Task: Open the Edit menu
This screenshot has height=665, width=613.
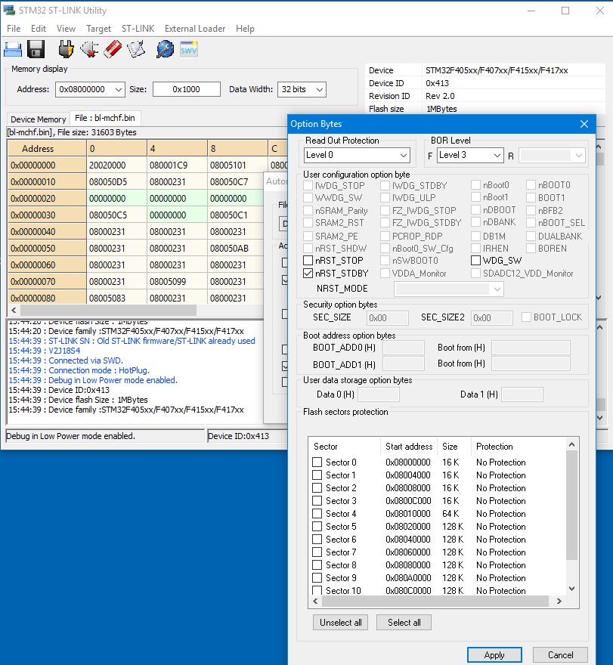Action: coord(39,29)
